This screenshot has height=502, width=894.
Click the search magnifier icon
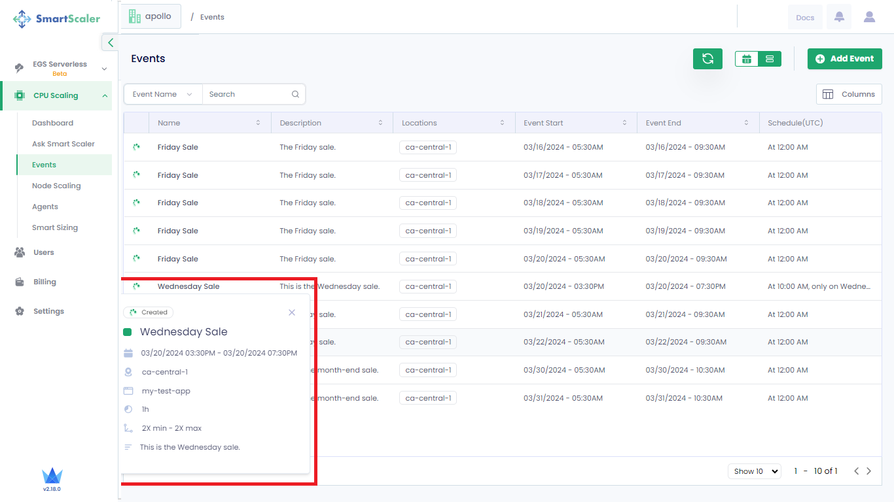tap(296, 94)
